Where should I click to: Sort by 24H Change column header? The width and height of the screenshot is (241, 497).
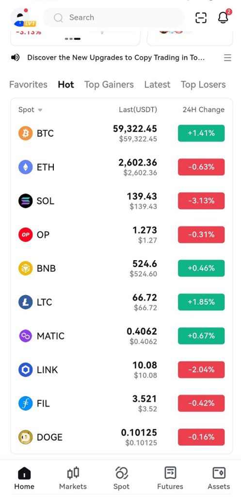(203, 110)
